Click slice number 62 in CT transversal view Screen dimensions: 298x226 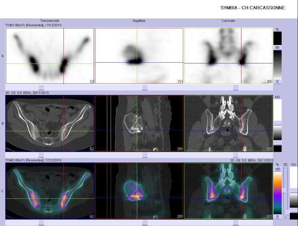coord(92,149)
